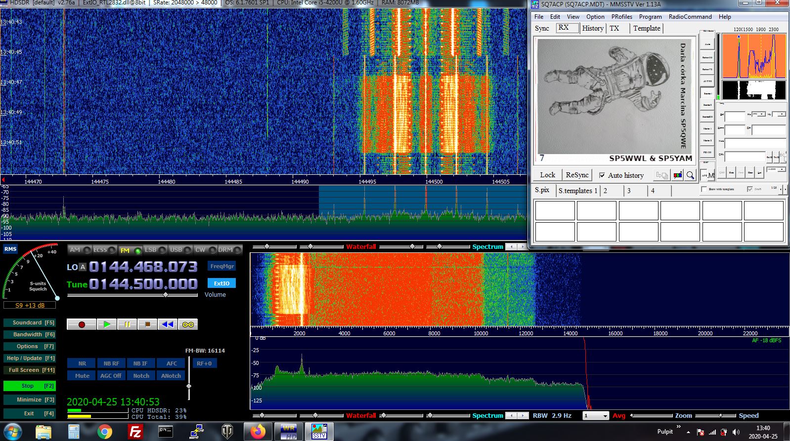The image size is (790, 441).
Task: Pause playback with the yellow pause button
Action: [x=127, y=324]
